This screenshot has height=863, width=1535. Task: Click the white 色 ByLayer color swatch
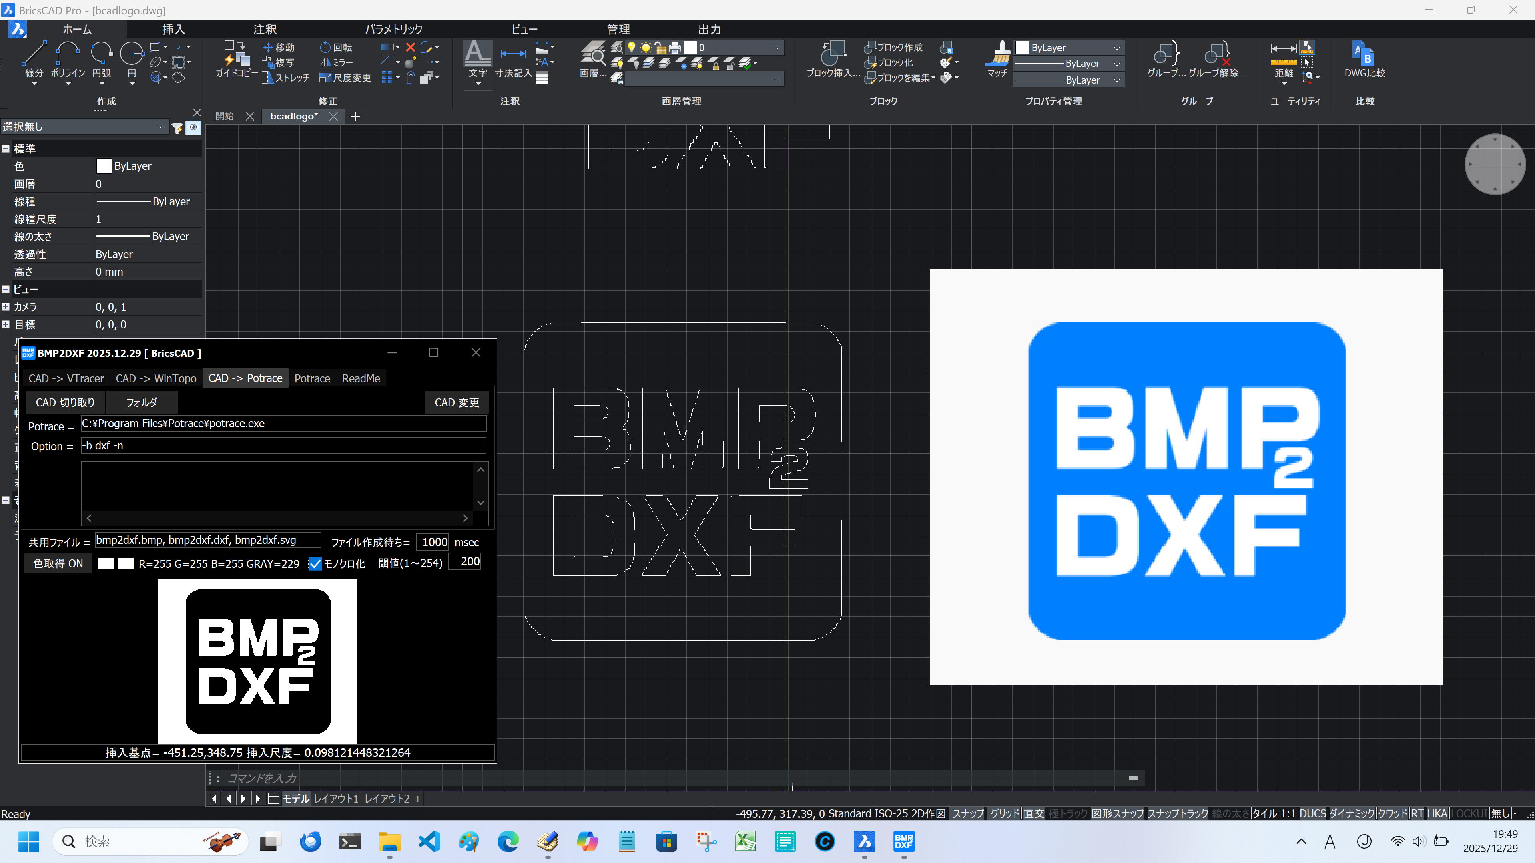[104, 166]
